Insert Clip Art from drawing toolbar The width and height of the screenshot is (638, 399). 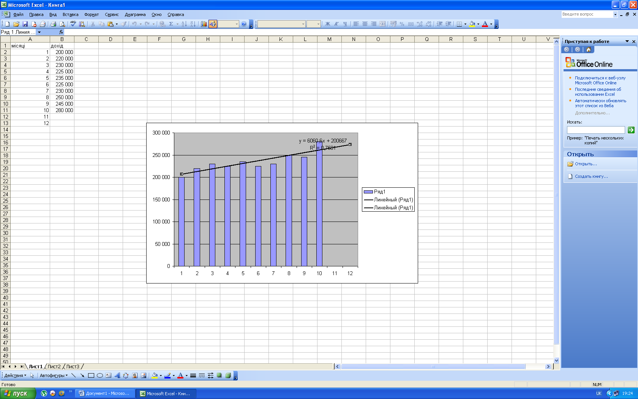click(135, 375)
